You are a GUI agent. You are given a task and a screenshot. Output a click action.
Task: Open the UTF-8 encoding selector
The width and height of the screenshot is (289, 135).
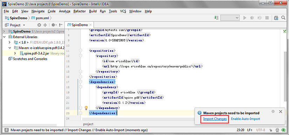point(261,130)
